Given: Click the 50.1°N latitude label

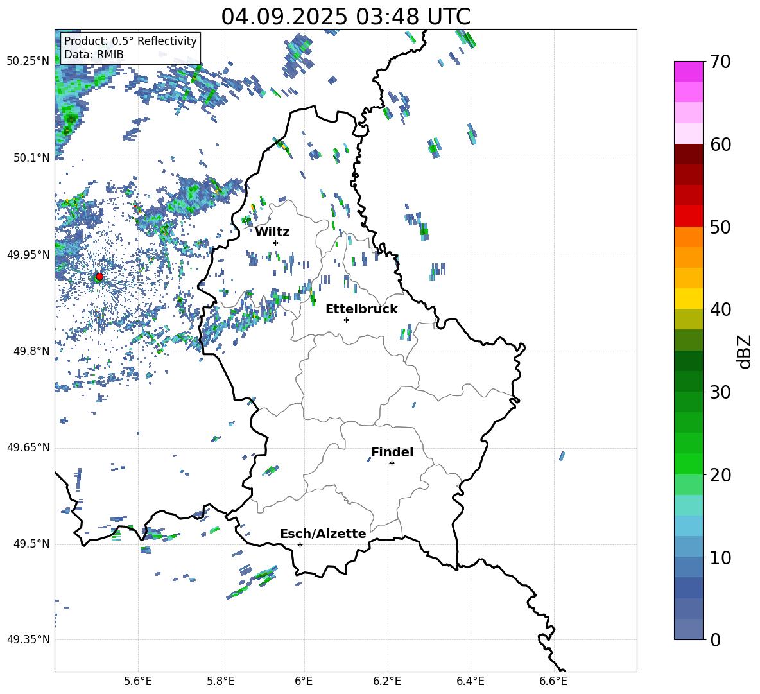Looking at the screenshot, I should click(31, 158).
